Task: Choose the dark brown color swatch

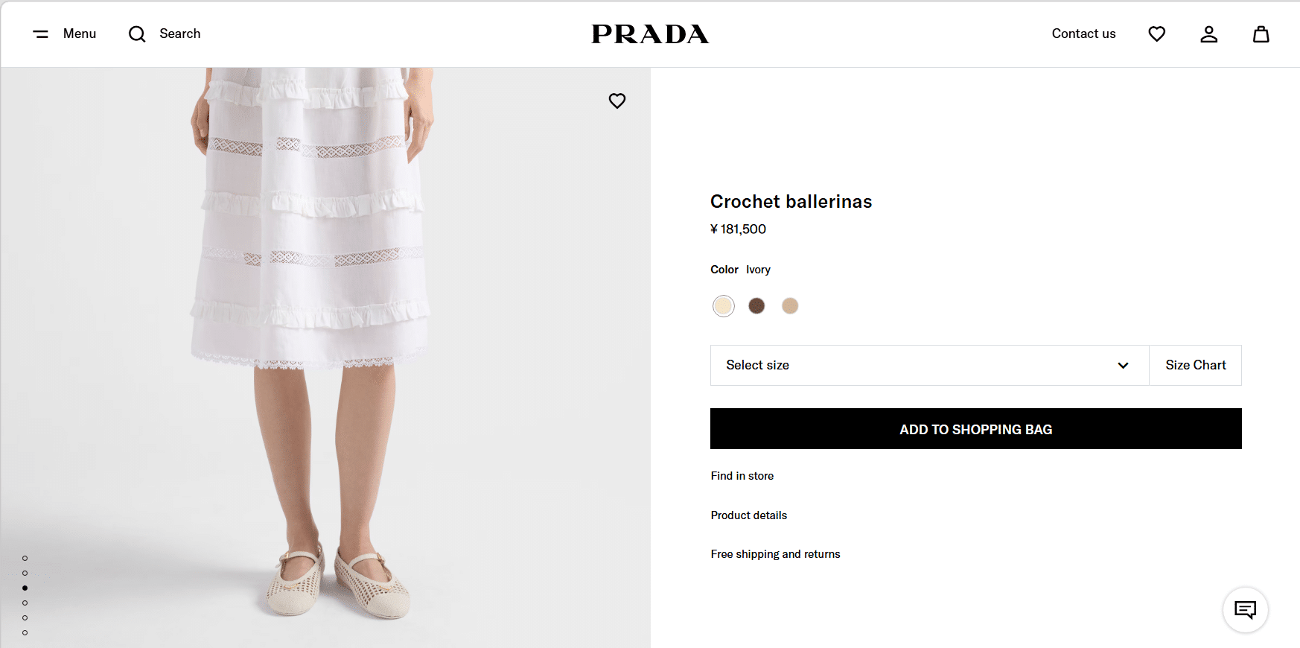Action: (x=756, y=306)
